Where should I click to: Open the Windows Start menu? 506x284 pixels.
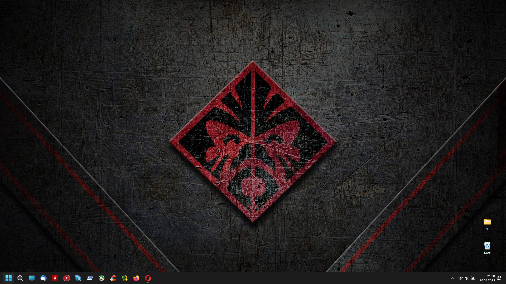[x=8, y=278]
